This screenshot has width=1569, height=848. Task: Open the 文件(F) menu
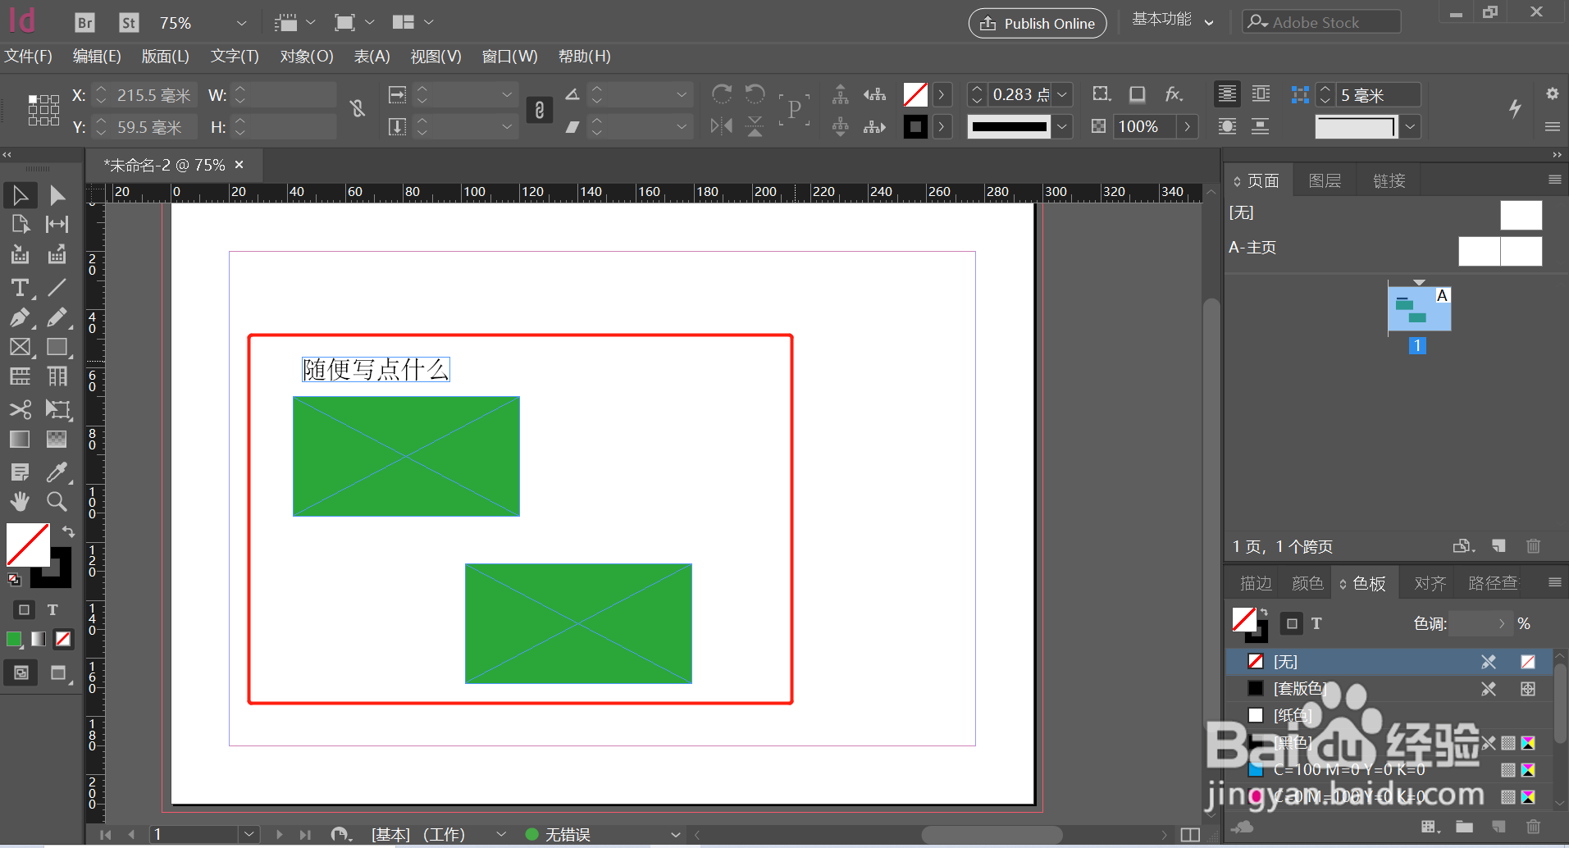(29, 57)
